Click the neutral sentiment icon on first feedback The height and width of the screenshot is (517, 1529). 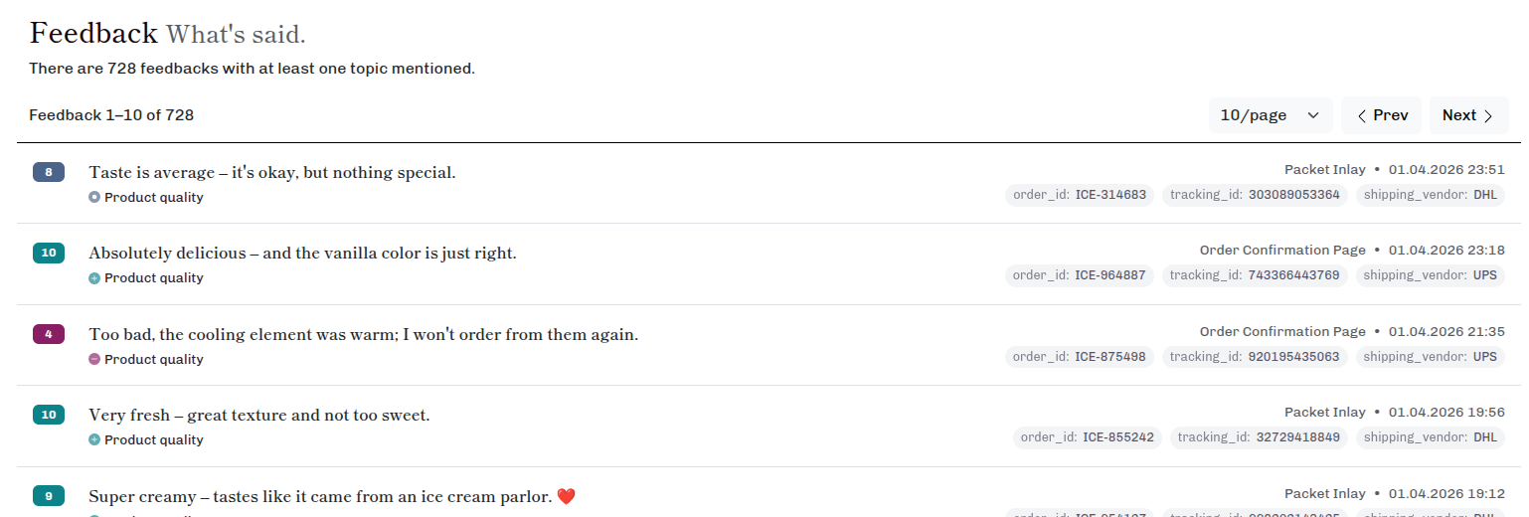tap(94, 197)
